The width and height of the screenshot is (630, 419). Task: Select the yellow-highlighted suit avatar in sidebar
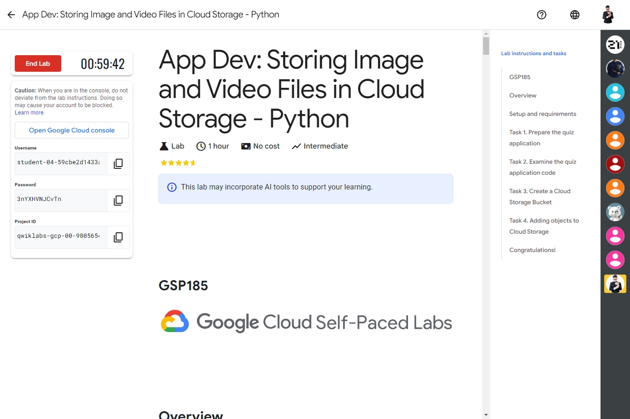coord(615,284)
